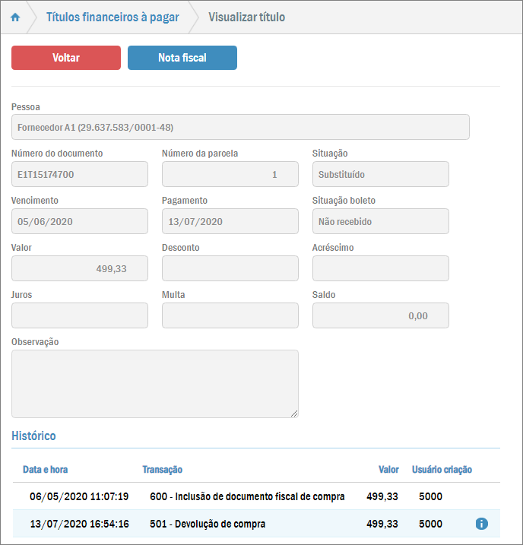Viewport: 523px width, 545px height.
Task: Click the Situação field showing Substituído
Action: click(380, 174)
